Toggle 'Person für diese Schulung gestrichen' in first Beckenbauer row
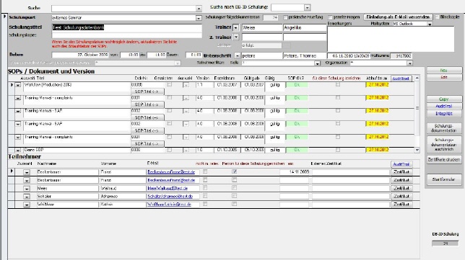Screen dimensions: 465x260 (234, 171)
